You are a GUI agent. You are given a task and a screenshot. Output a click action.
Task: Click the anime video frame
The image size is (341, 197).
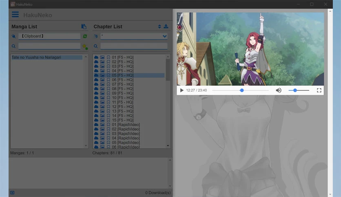pyautogui.click(x=250, y=49)
